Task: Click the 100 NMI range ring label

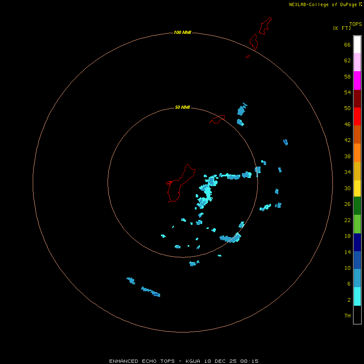Action: point(182,32)
